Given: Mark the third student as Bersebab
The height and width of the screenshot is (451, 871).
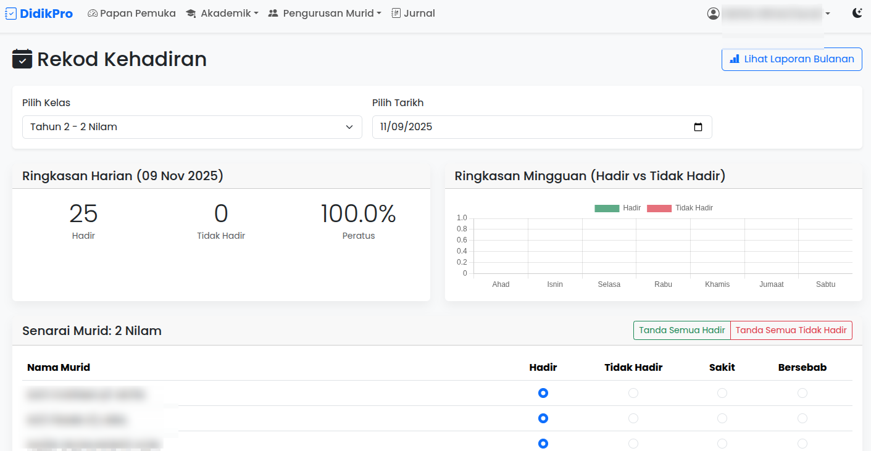Looking at the screenshot, I should (802, 443).
